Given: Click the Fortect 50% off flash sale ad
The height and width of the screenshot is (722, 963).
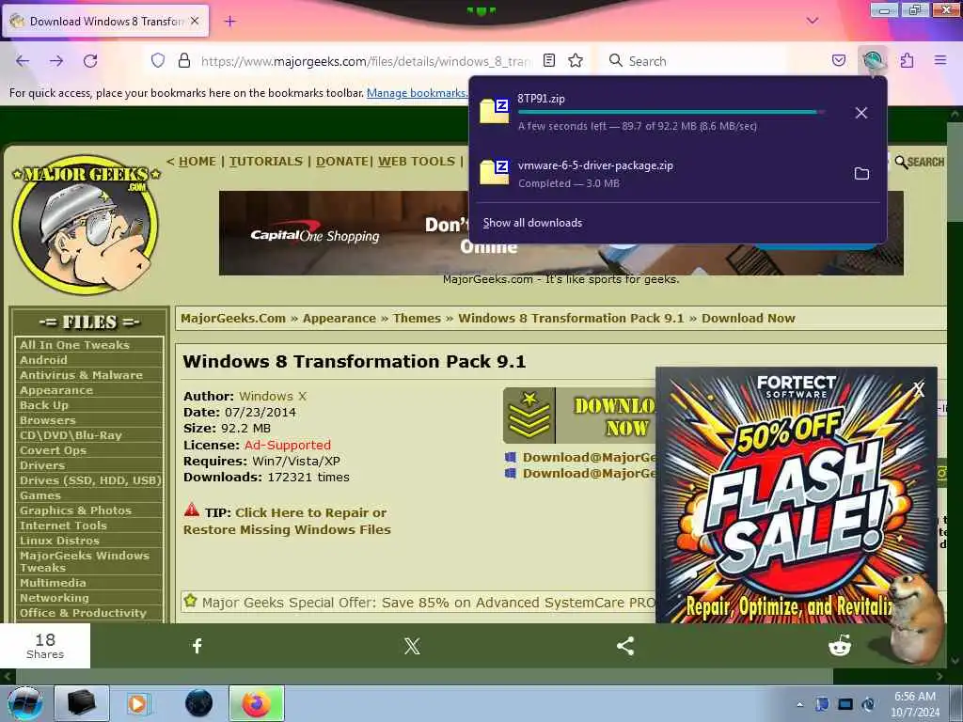Looking at the screenshot, I should coord(796,494).
